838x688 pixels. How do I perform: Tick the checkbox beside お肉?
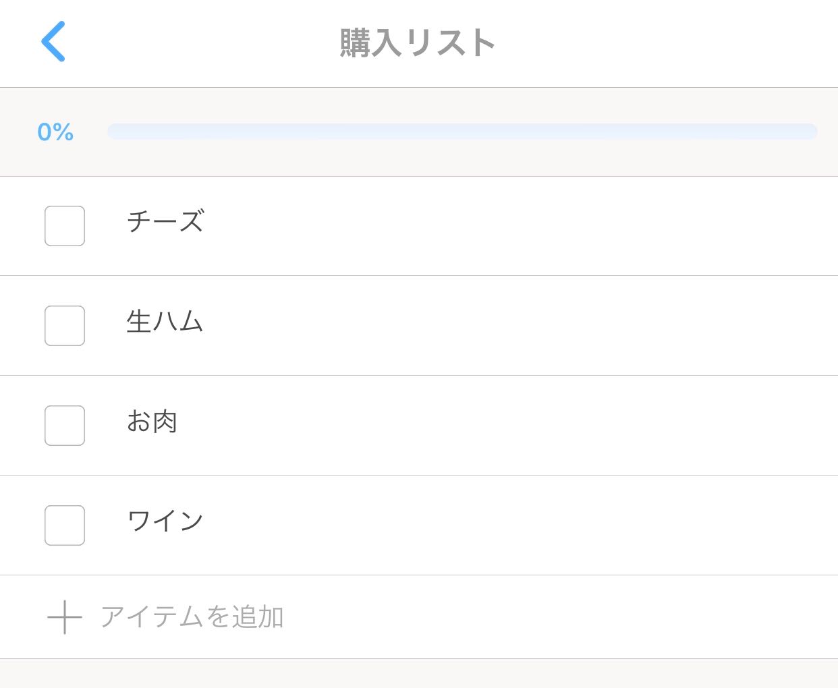pos(64,425)
